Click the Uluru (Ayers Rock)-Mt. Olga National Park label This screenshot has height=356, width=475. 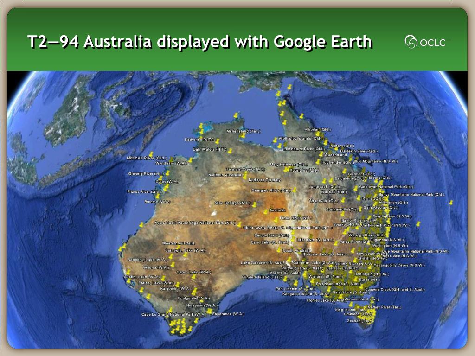(x=288, y=228)
